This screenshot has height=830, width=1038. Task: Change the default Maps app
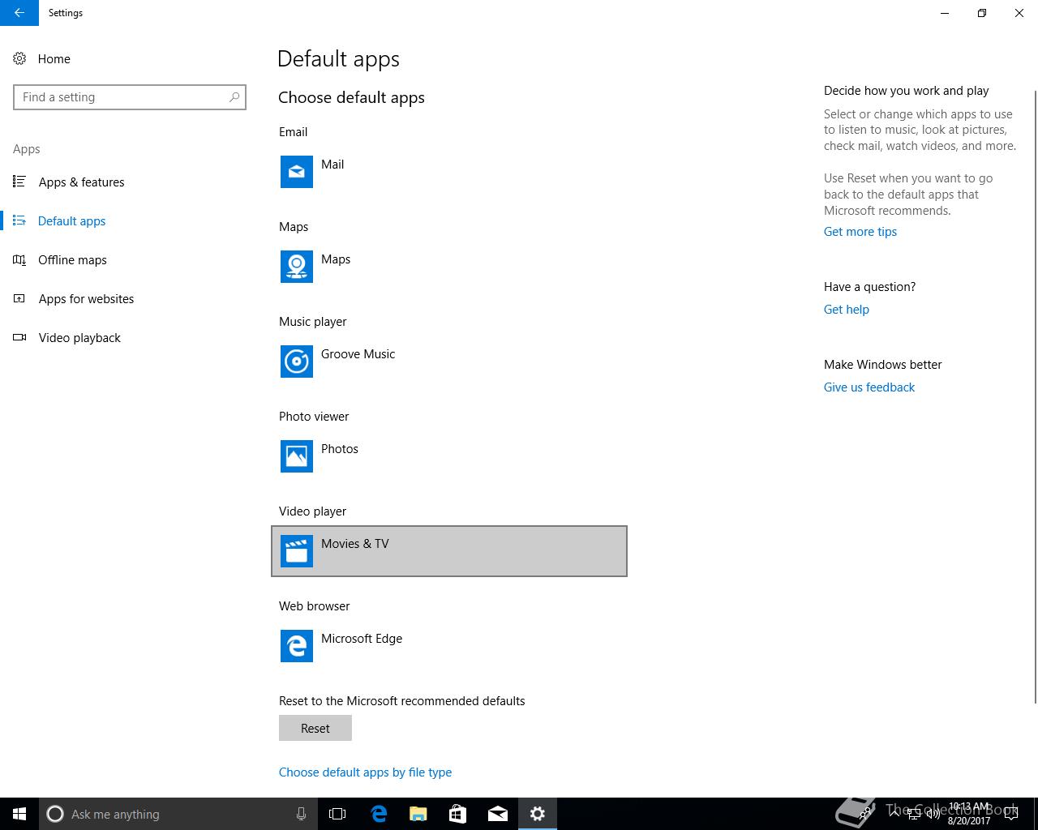pyautogui.click(x=449, y=267)
